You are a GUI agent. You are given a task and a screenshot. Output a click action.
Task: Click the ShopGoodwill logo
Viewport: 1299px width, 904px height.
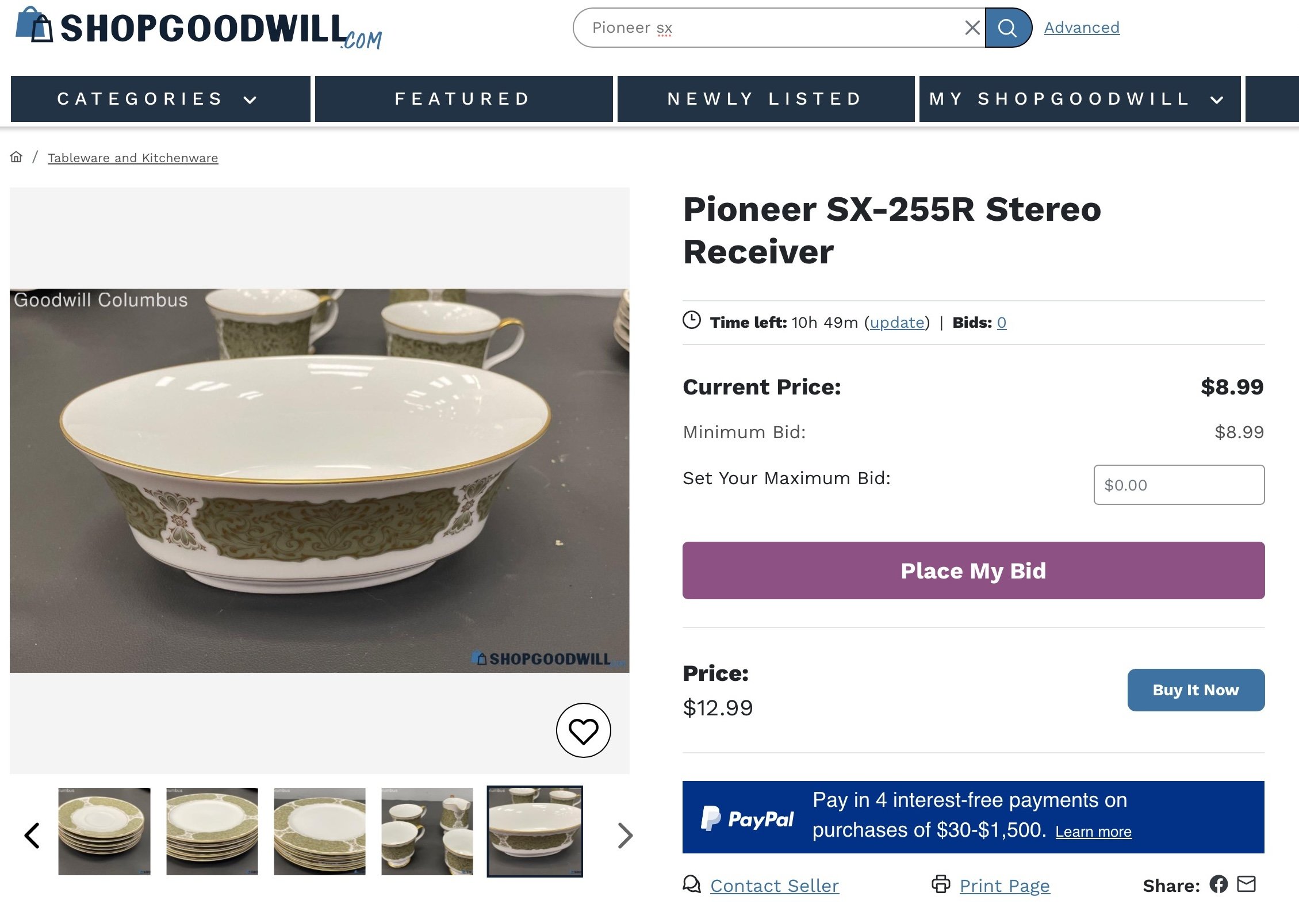[x=199, y=28]
